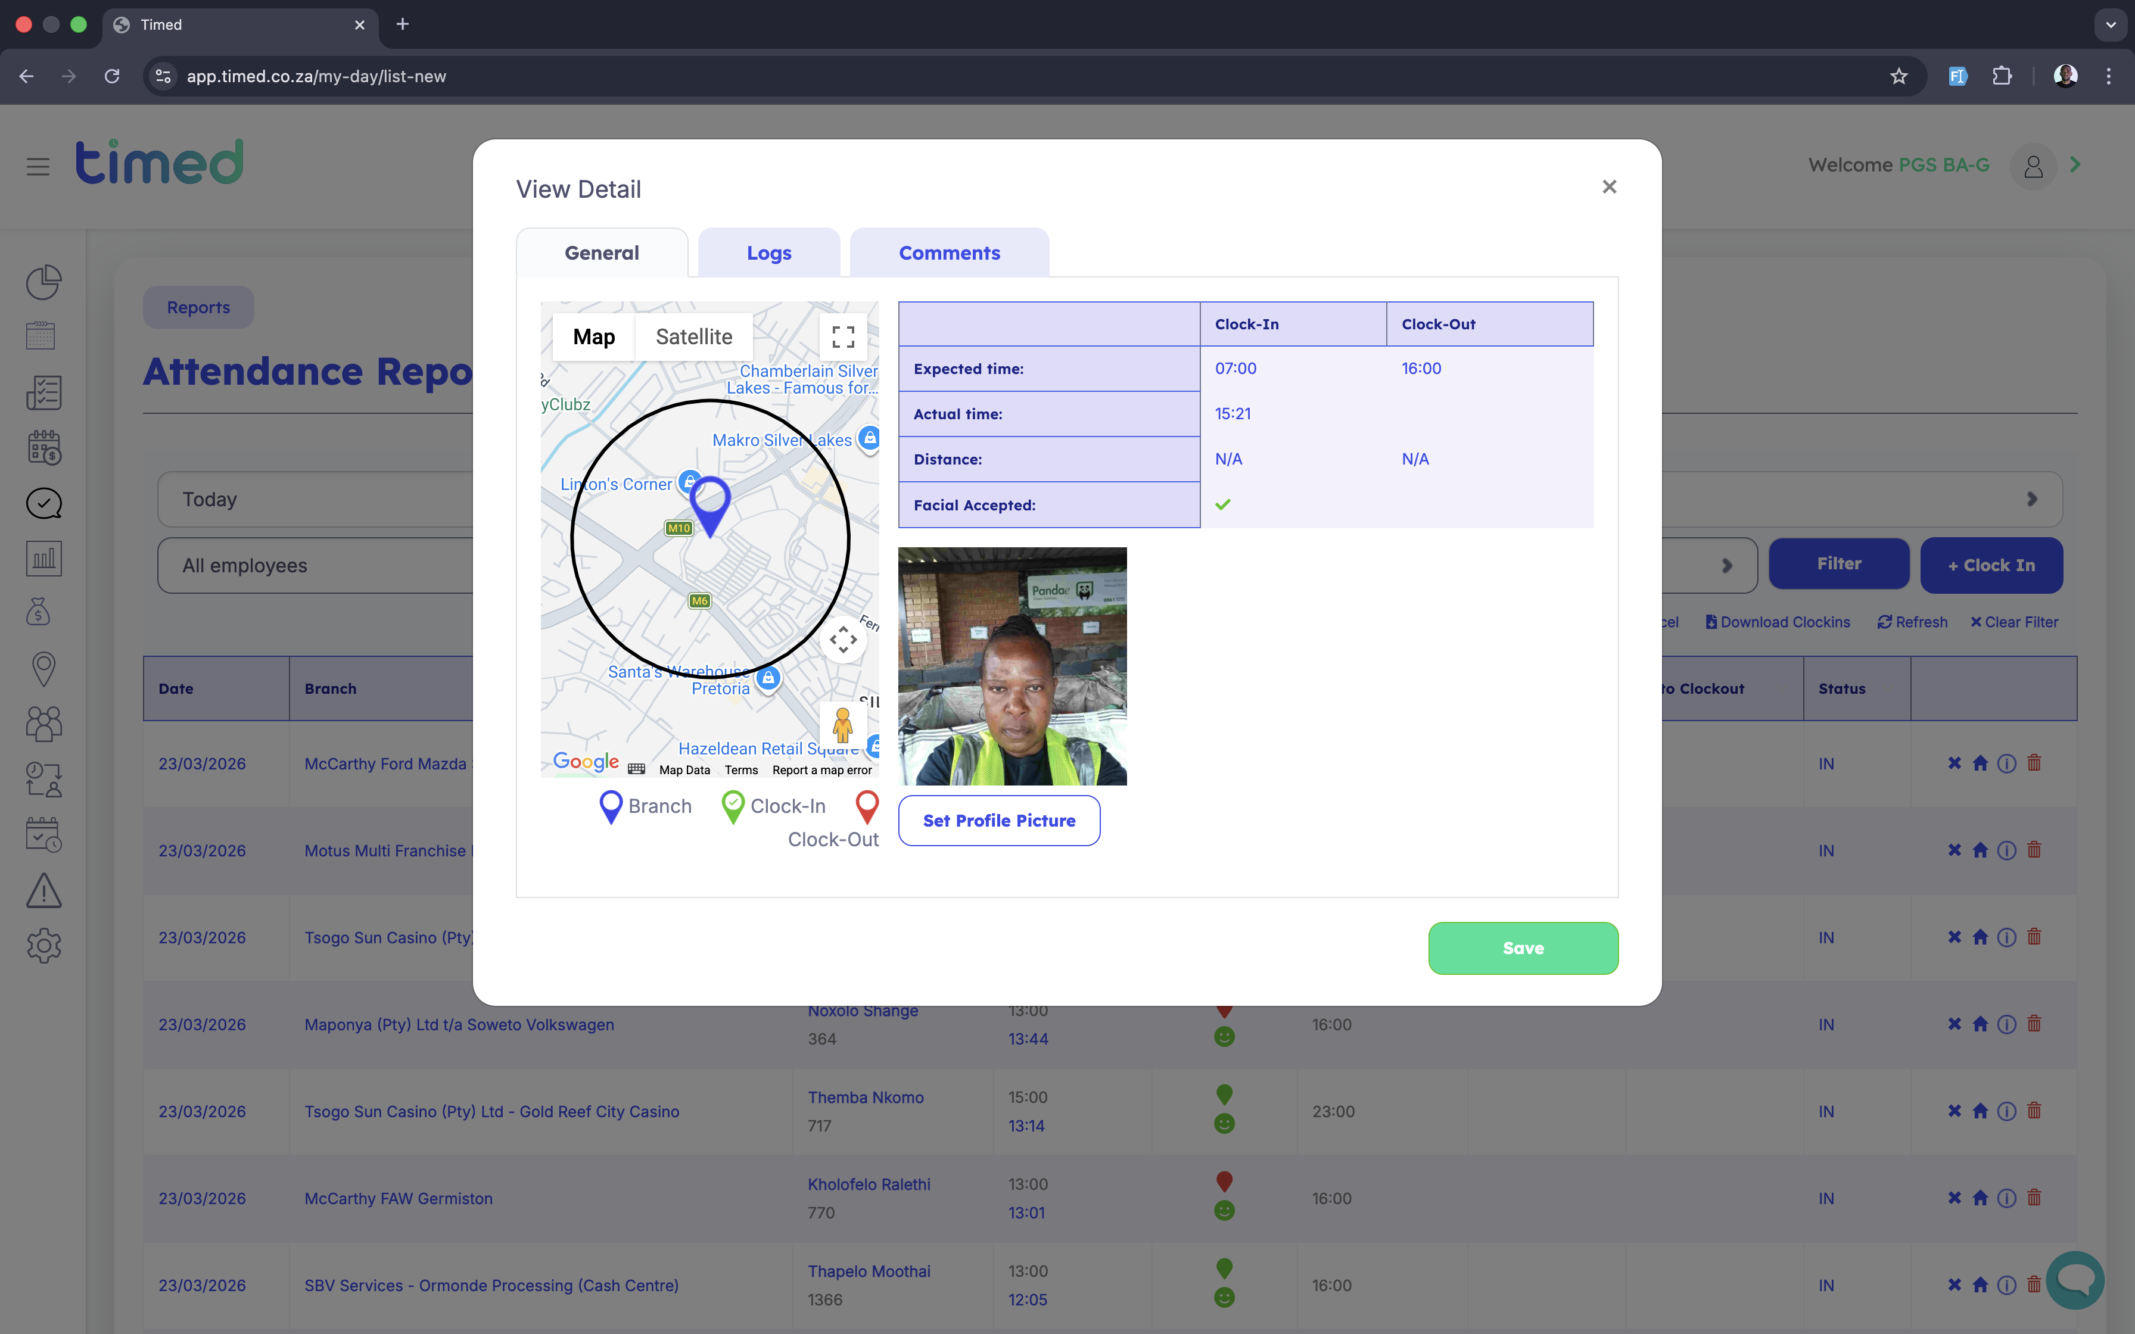The image size is (2135, 1334).
Task: Click Santa's Warehouse Pretoria map marker
Action: 767,680
